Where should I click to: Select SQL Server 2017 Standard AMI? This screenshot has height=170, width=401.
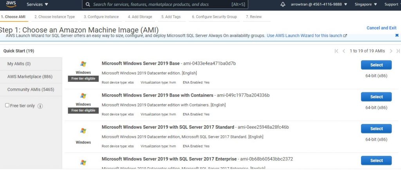click(x=376, y=129)
